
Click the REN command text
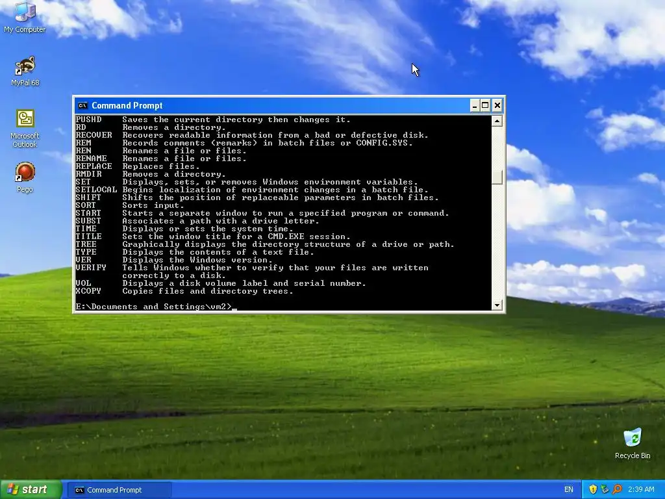83,151
